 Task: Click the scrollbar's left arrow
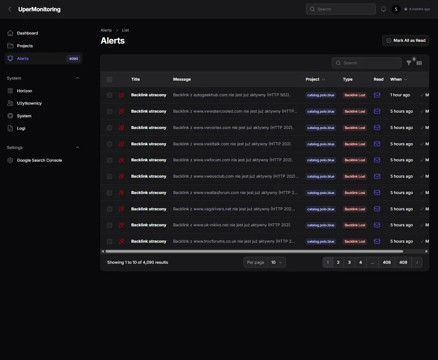[x=103, y=251]
